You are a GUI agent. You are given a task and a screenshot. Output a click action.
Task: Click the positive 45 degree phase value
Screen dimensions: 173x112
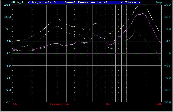[168, 41]
